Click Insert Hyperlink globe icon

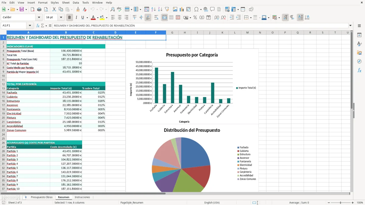[206, 9]
